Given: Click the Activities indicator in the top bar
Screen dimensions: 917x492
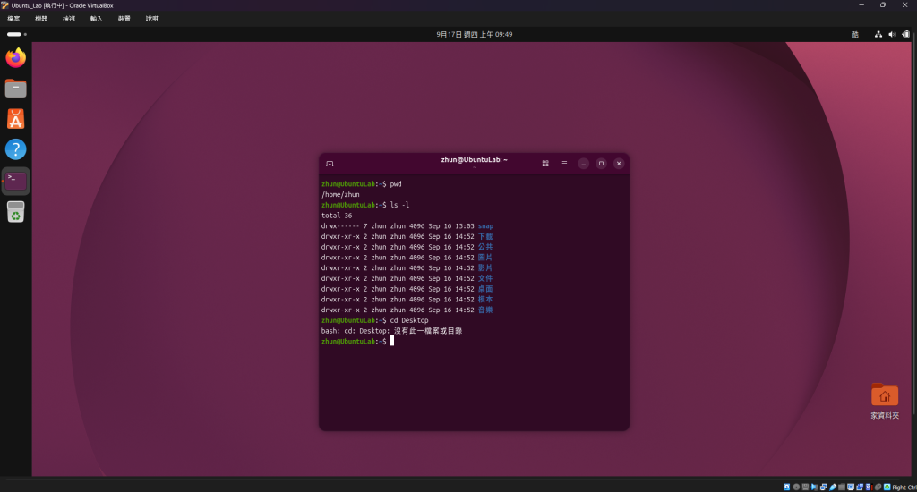Looking at the screenshot, I should pos(16,35).
